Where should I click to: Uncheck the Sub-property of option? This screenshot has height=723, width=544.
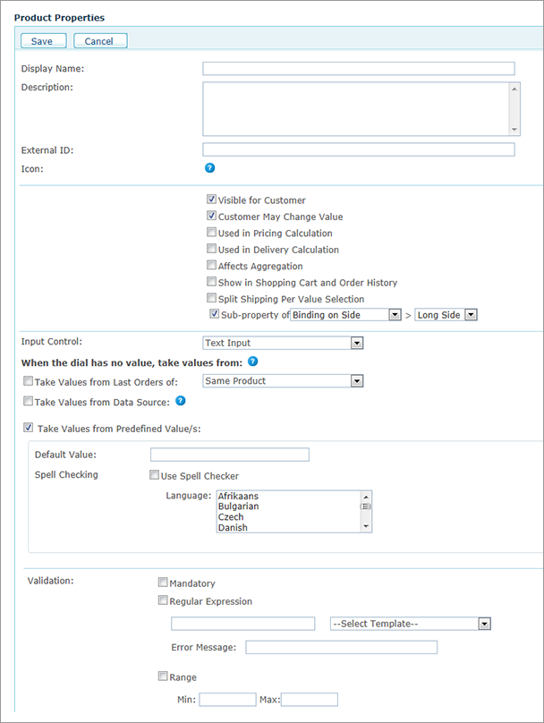(213, 314)
